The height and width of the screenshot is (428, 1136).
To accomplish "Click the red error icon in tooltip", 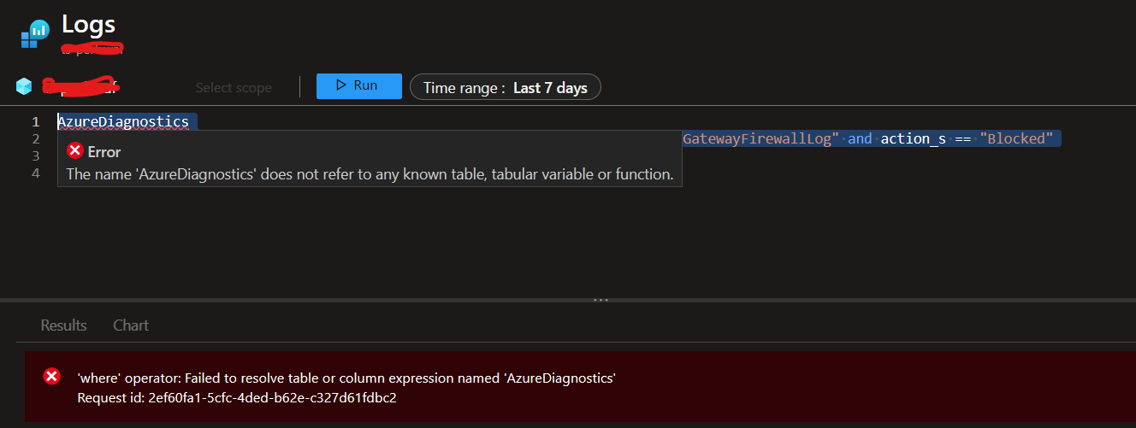I will (x=75, y=151).
